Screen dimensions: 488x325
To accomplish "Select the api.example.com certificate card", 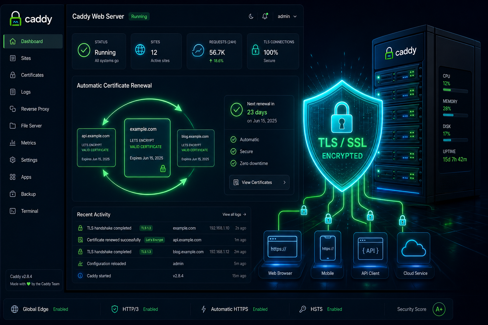I will [x=96, y=148].
